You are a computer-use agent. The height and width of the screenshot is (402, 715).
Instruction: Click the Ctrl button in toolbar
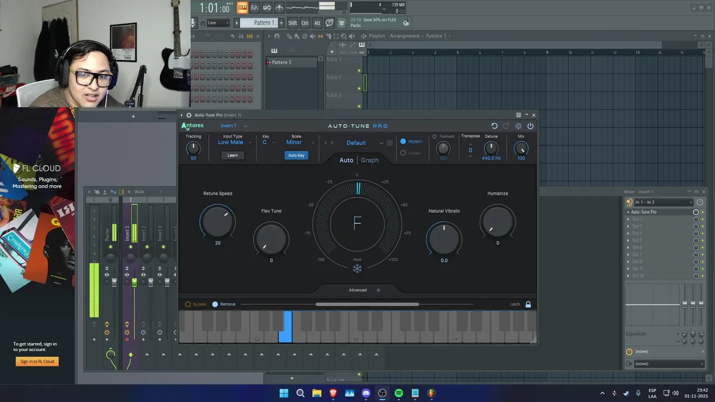[305, 23]
